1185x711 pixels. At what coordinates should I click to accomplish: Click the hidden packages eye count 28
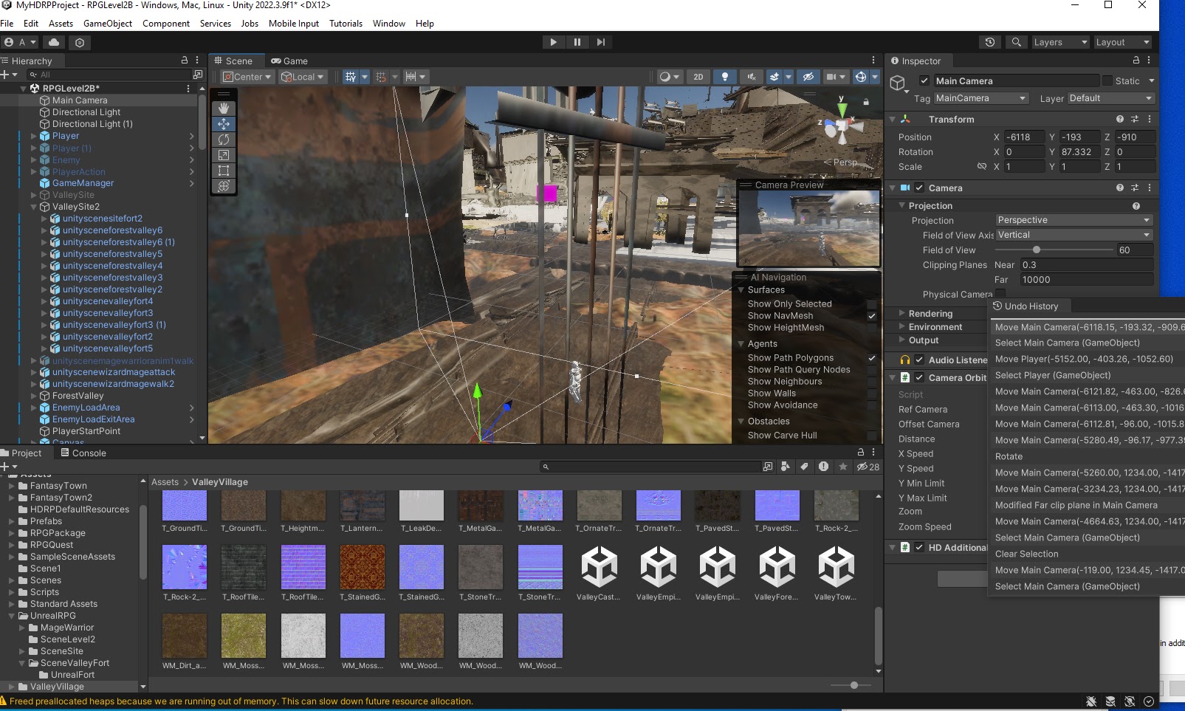(x=868, y=467)
